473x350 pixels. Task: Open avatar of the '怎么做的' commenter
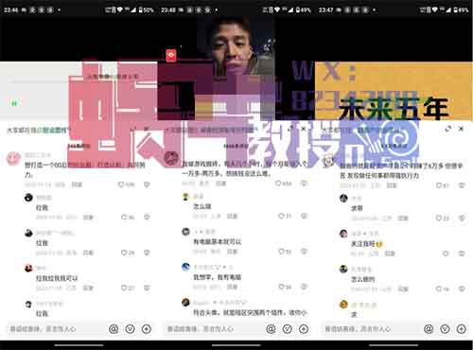[x=343, y=269]
